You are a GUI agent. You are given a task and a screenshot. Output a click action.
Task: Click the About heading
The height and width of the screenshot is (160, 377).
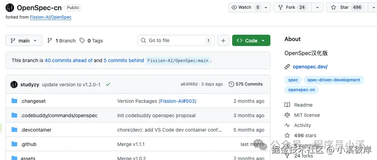coord(292,39)
